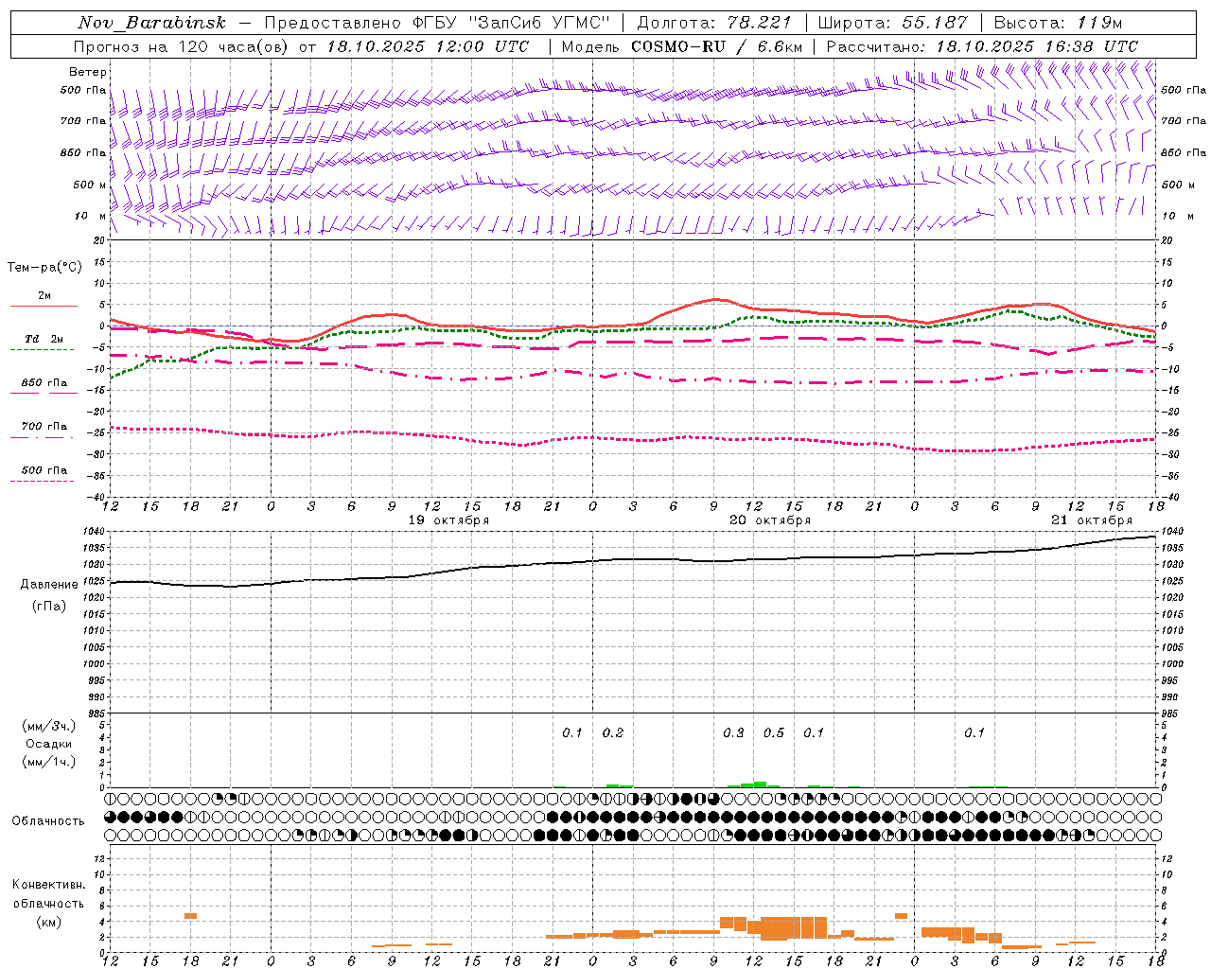Click the Ветер wind panel label

[x=88, y=72]
